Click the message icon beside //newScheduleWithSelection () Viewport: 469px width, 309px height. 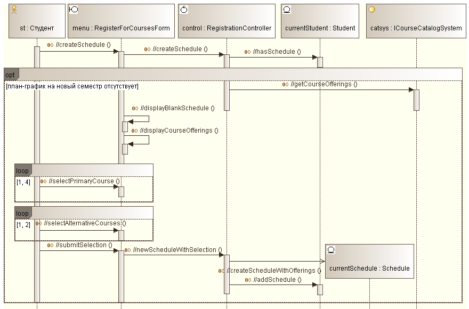pyautogui.click(x=127, y=250)
